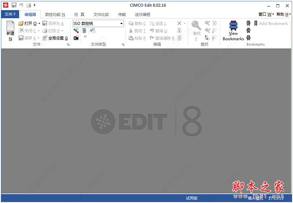Click the 另存为 A save-as button
Image resolution: width=293 pixels, height=203 pixels.
(x=53, y=23)
